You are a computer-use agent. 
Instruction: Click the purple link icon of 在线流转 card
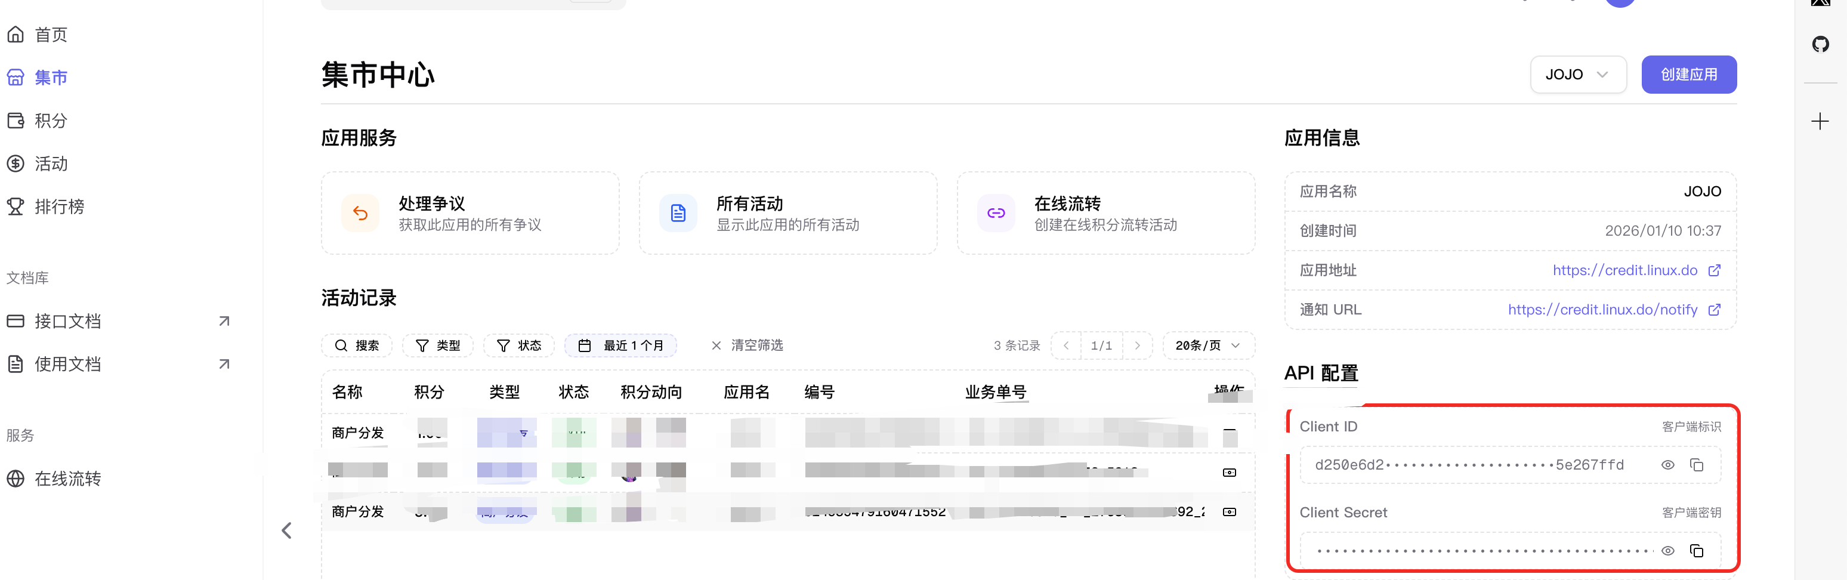996,213
